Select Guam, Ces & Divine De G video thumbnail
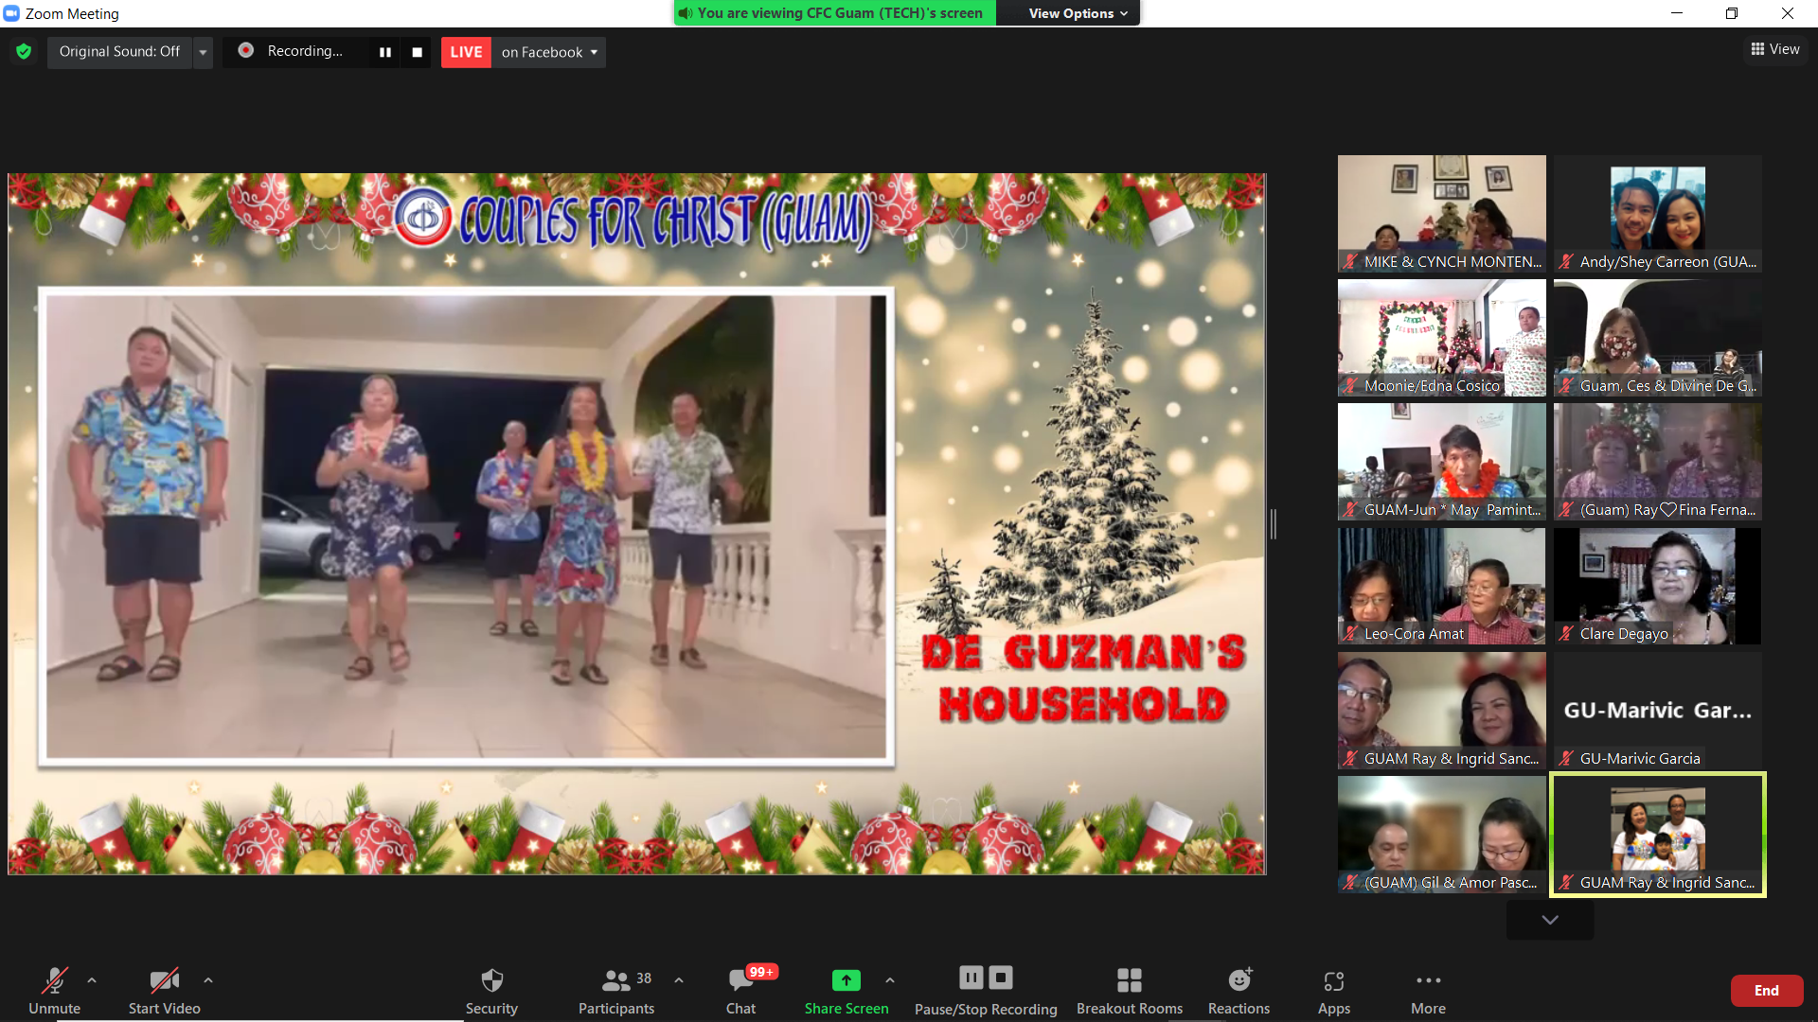Viewport: 1818px width, 1022px height. click(x=1657, y=338)
